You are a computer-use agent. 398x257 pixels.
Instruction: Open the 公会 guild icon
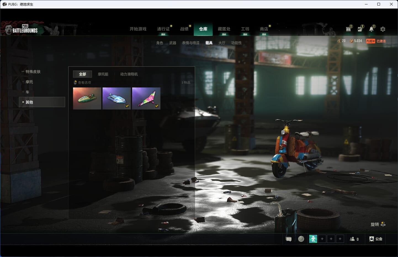click(372, 239)
